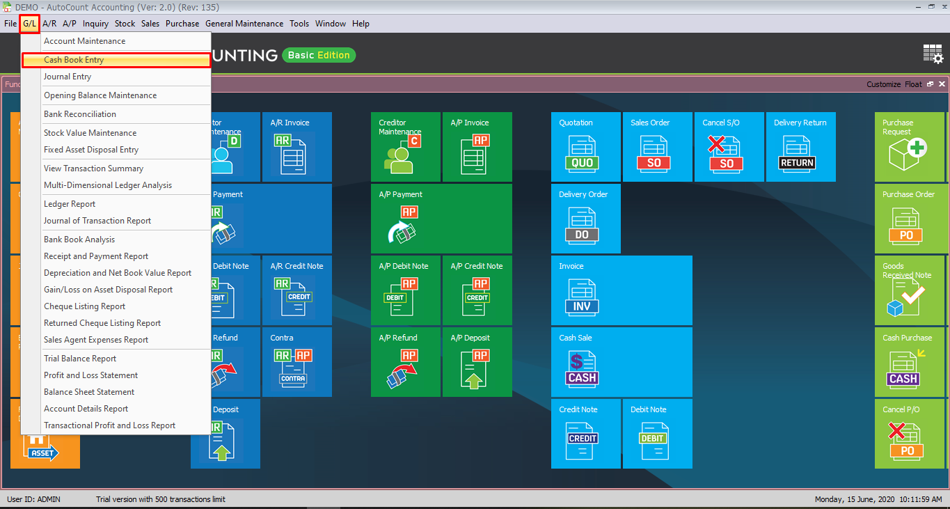Open the Window menu
The image size is (950, 509).
[x=331, y=24]
